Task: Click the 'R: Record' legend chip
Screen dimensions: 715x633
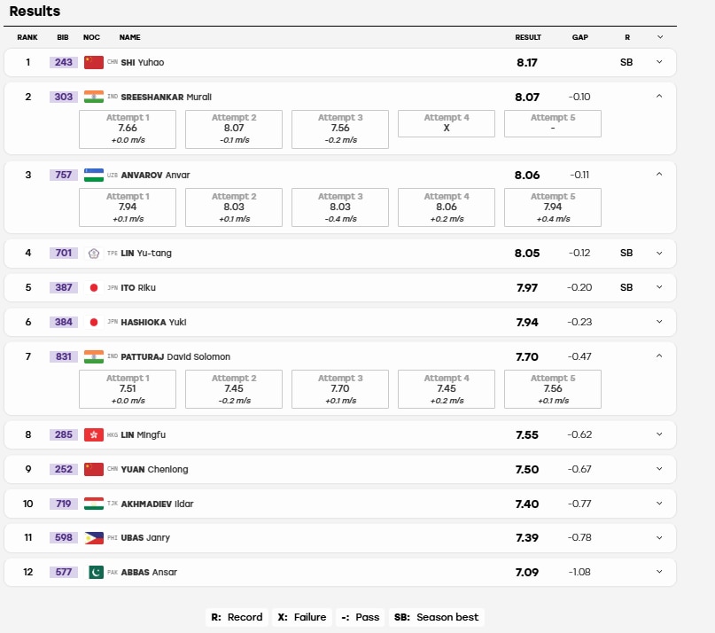Action: pos(237,617)
